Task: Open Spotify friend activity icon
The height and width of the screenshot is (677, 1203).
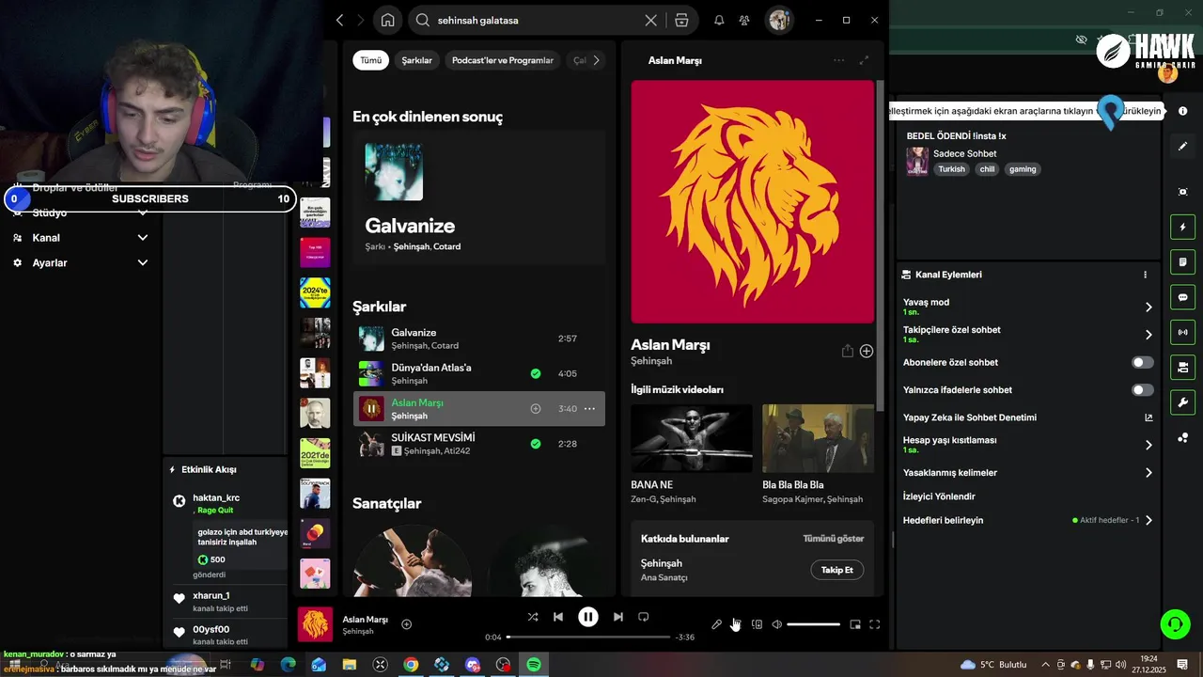Action: coord(744,20)
